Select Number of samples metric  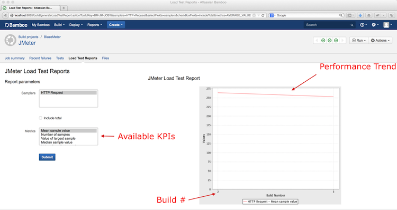68,135
